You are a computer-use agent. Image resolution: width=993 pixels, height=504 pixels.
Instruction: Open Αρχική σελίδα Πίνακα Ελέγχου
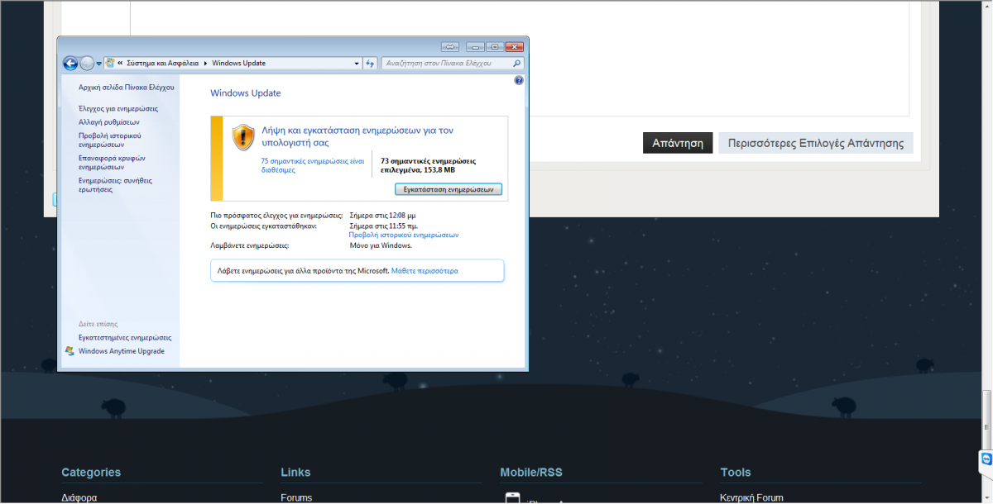click(x=126, y=87)
